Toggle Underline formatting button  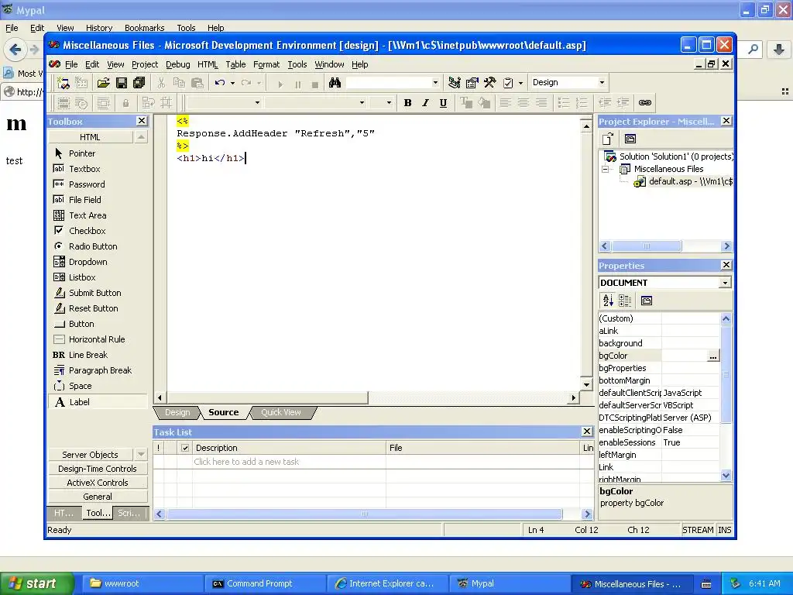(x=443, y=103)
